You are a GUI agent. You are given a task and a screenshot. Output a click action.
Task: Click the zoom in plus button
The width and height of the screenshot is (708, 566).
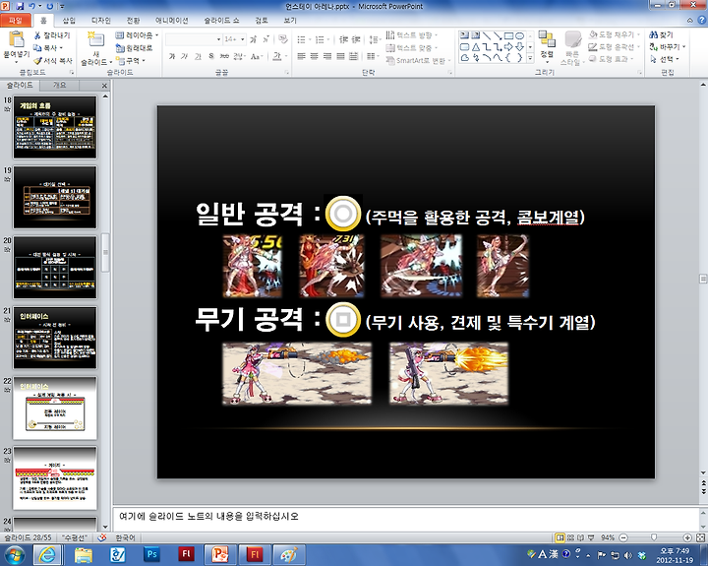point(687,538)
